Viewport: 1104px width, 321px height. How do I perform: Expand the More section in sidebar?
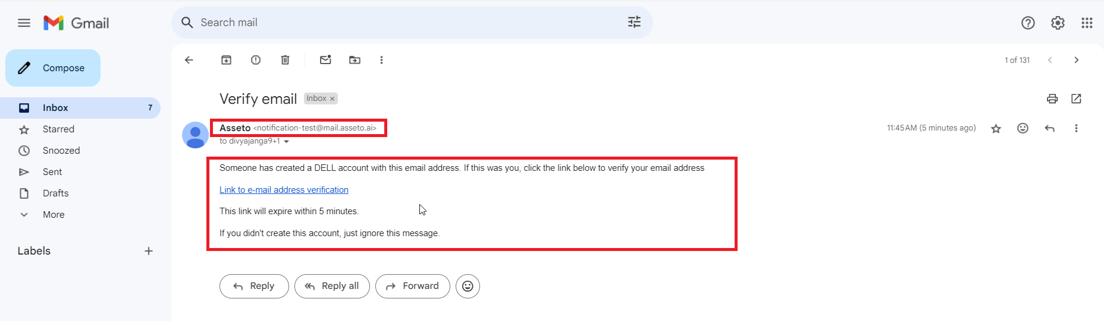pyautogui.click(x=54, y=215)
